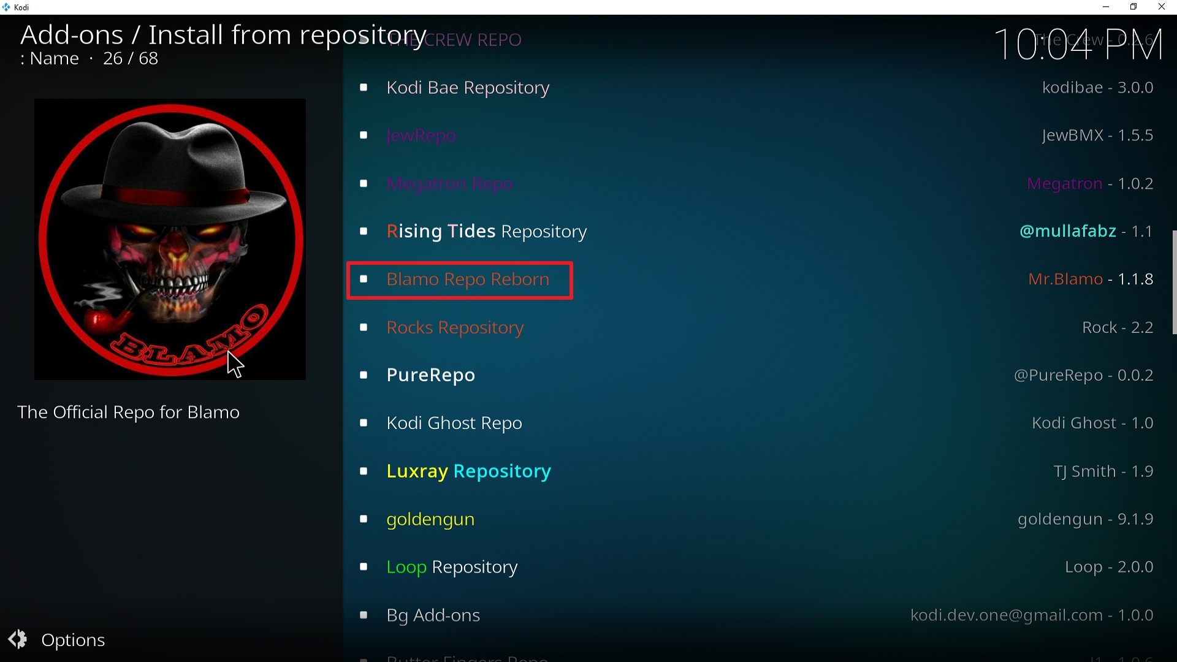This screenshot has height=662, width=1177.
Task: Click the Rocks Repository bullet icon
Action: pyautogui.click(x=364, y=327)
